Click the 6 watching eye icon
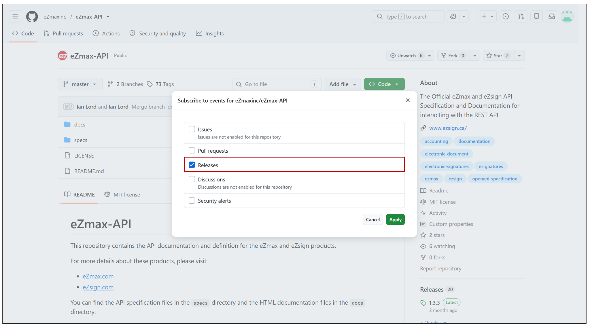 [423, 246]
